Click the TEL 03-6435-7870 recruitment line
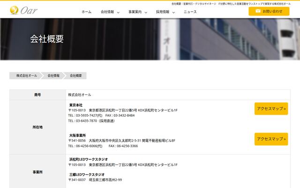 91,121
